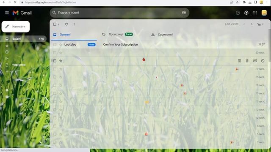This screenshot has height=152, width=271.
Task: Check the email dated 5 лист.
Action: click(x=55, y=134)
